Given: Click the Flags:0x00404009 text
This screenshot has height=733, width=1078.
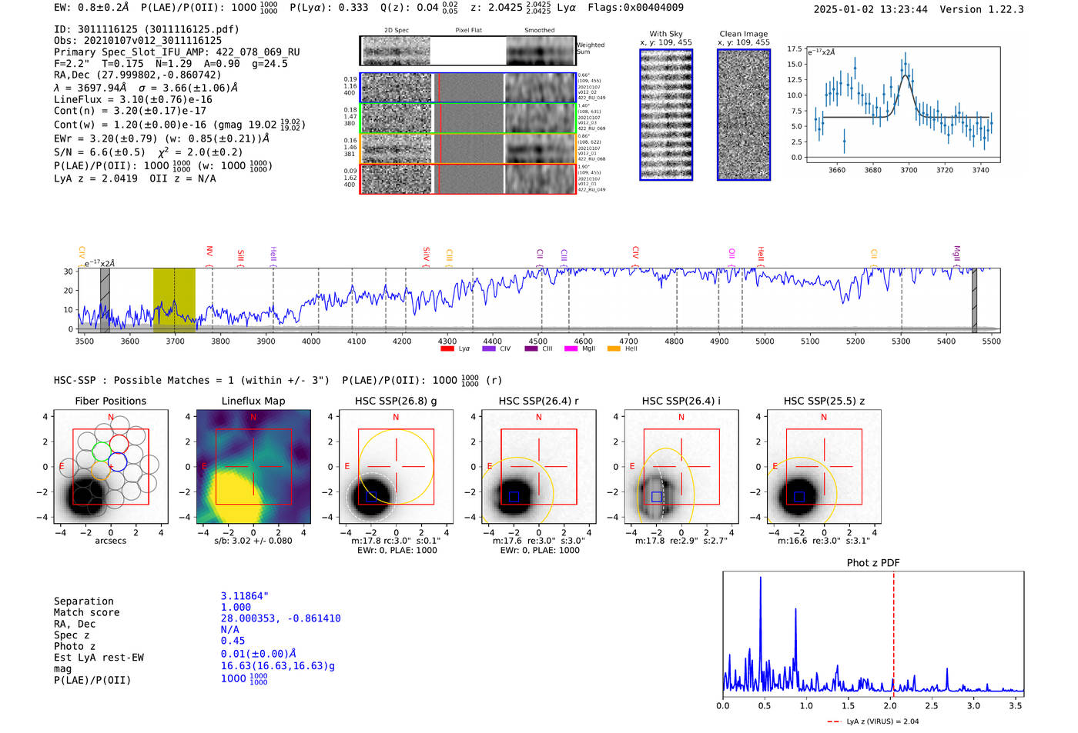Looking at the screenshot, I should 635,8.
